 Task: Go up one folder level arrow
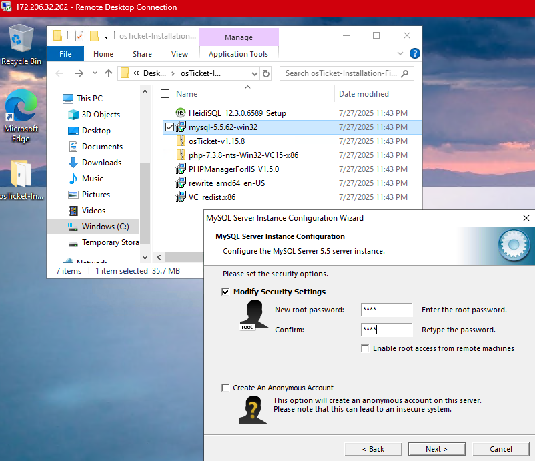pos(109,73)
